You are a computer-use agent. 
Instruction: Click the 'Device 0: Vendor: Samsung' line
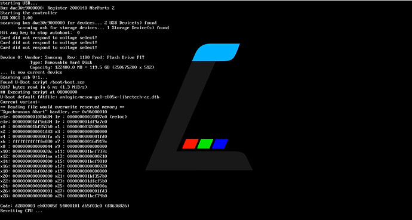pyautogui.click(x=72, y=57)
